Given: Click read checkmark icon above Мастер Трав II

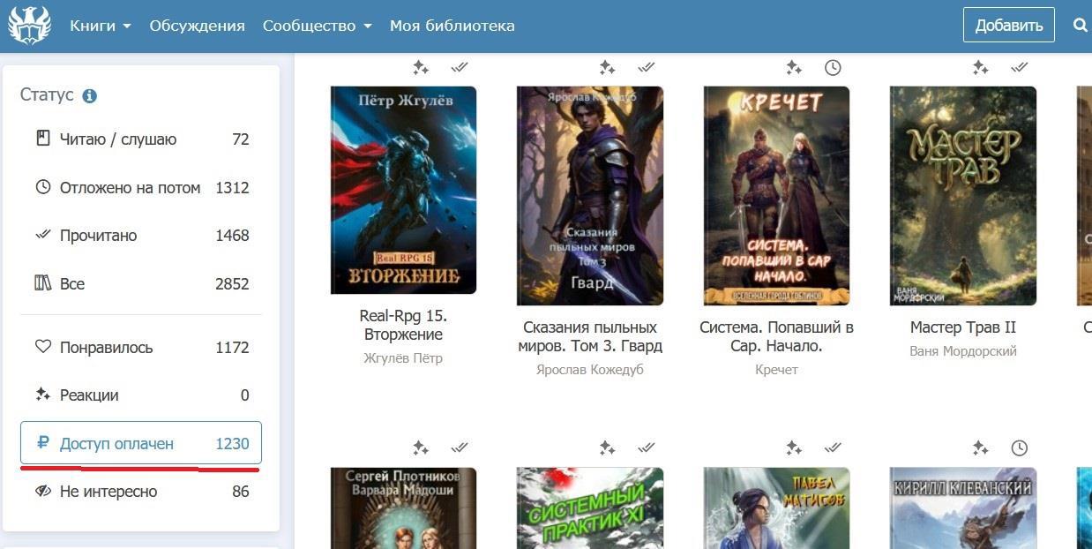Looking at the screenshot, I should point(1020,67).
